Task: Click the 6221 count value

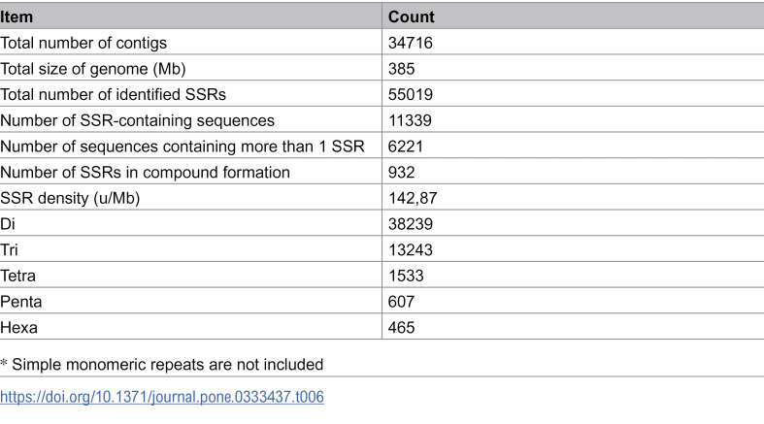Action: tap(406, 147)
